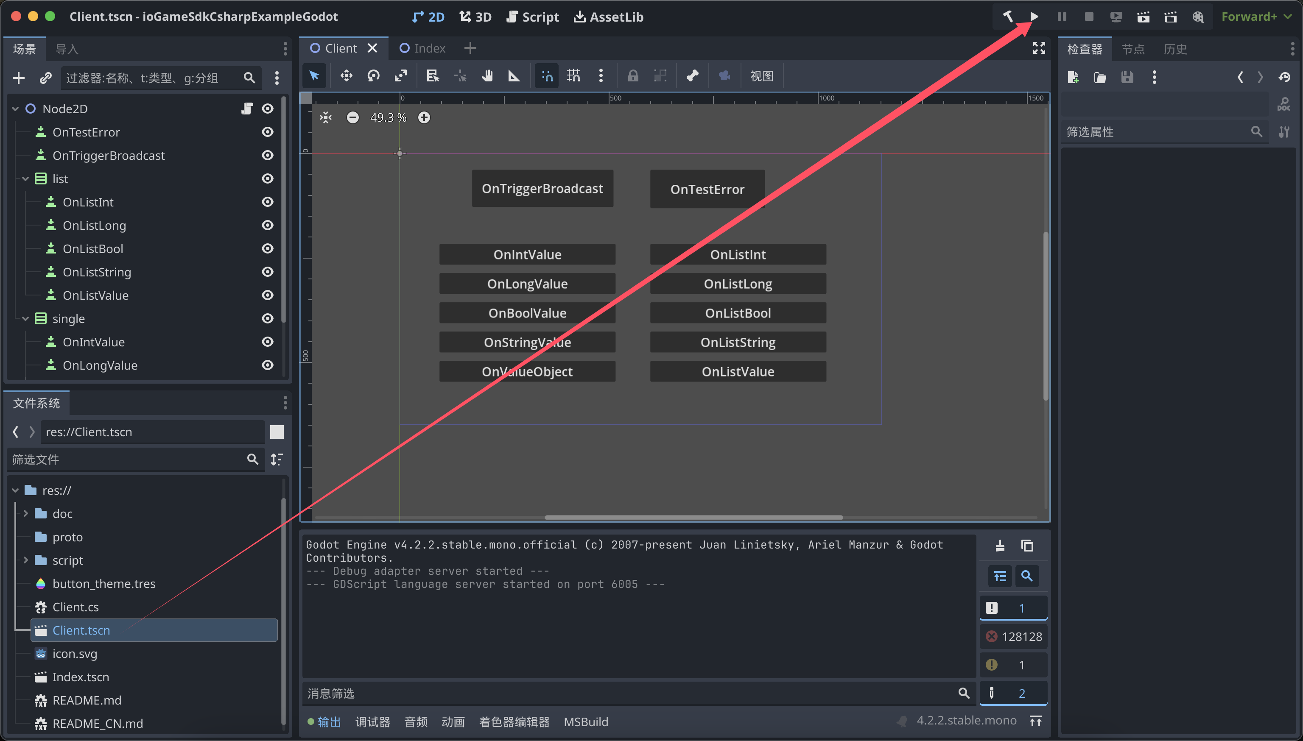Clear the output log with the broom icon
Screen dimensions: 1303x741
click(x=1000, y=546)
